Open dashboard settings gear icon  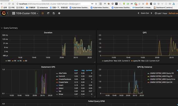point(59,13)
